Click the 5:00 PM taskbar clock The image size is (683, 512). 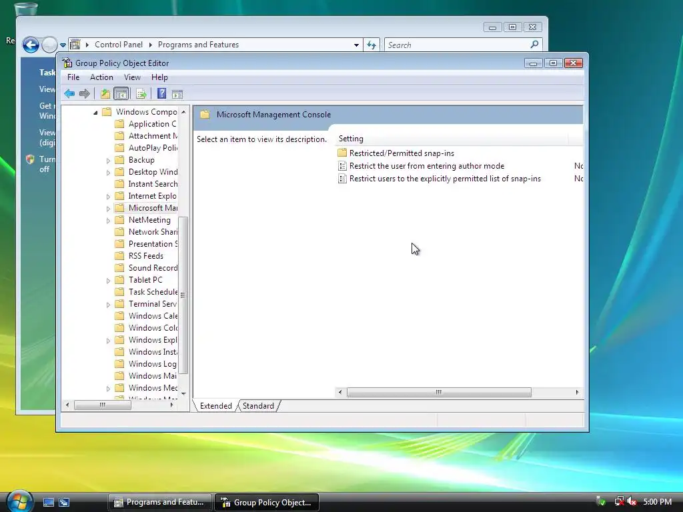coord(657,501)
